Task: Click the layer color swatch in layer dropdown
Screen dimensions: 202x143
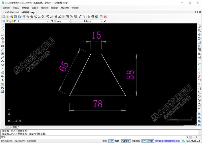Action: [15, 21]
